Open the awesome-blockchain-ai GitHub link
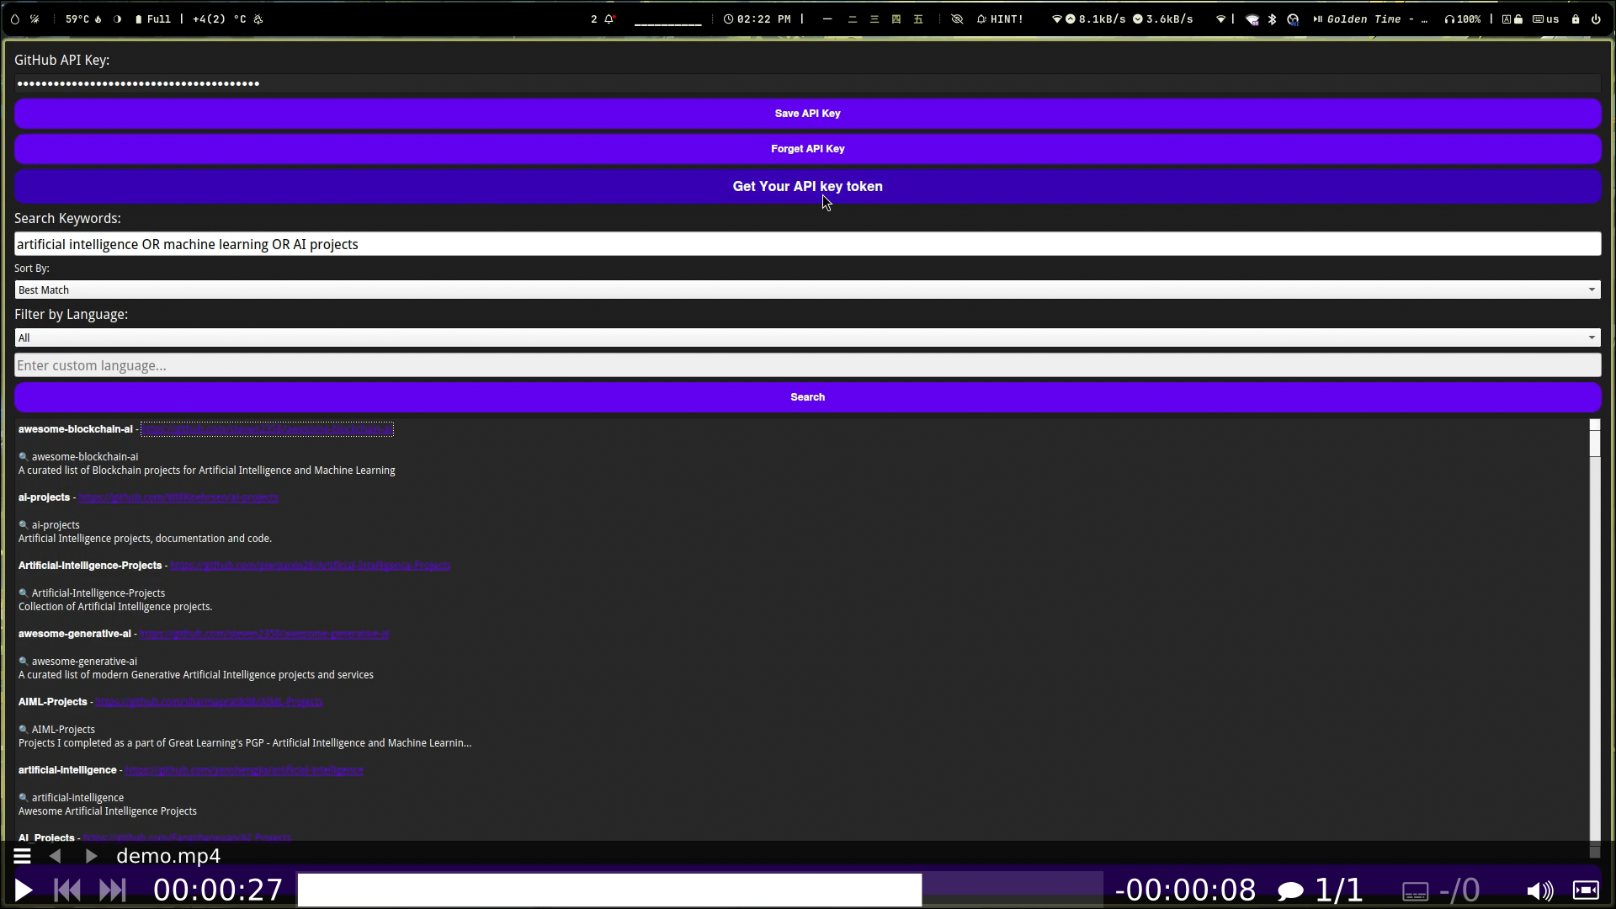Viewport: 1616px width, 909px height. click(267, 429)
